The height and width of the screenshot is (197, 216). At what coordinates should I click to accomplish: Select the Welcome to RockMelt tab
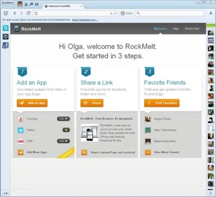pos(63,6)
